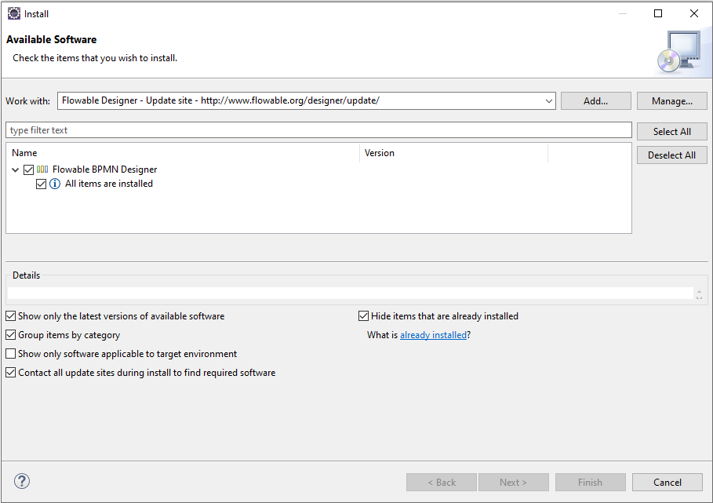The height and width of the screenshot is (503, 713).
Task: Click the Details scroll down arrow
Action: pyautogui.click(x=699, y=297)
